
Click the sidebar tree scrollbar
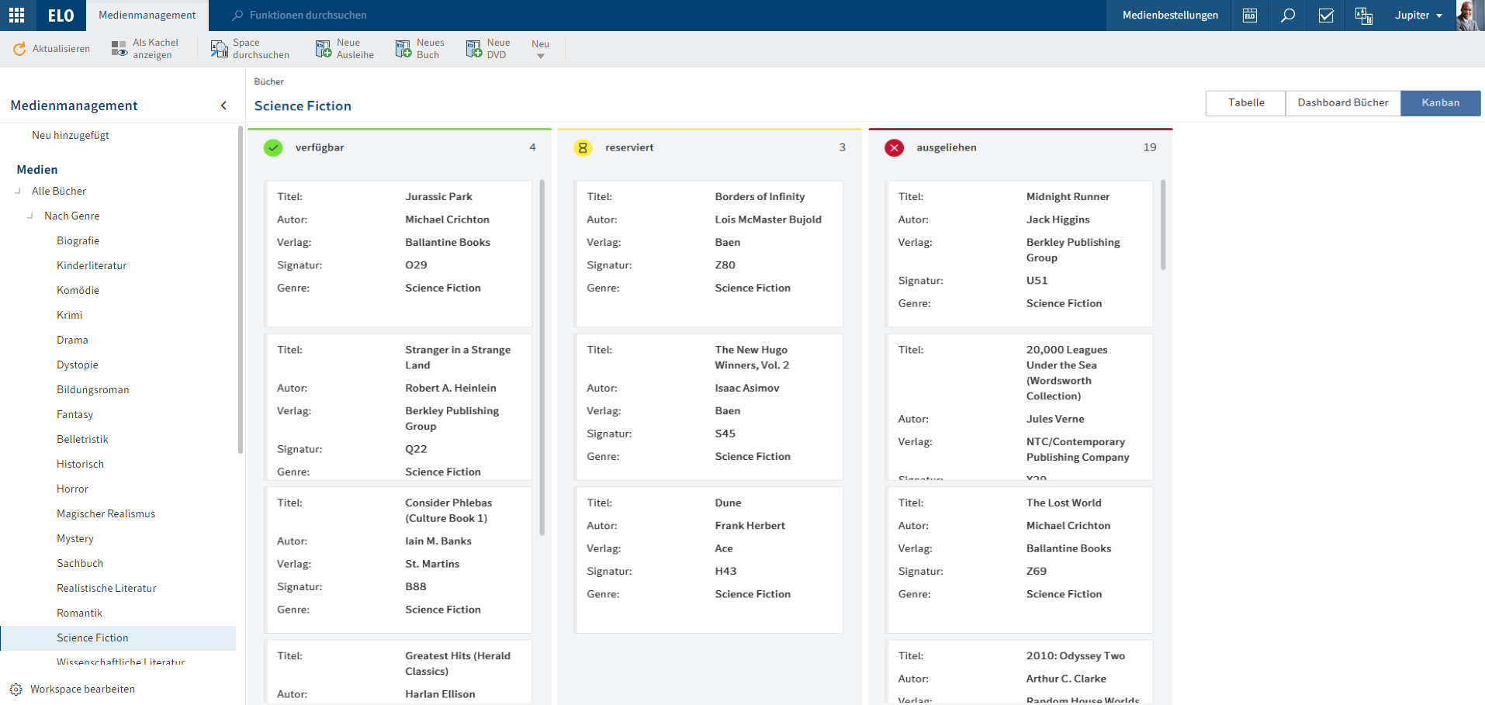click(x=241, y=290)
